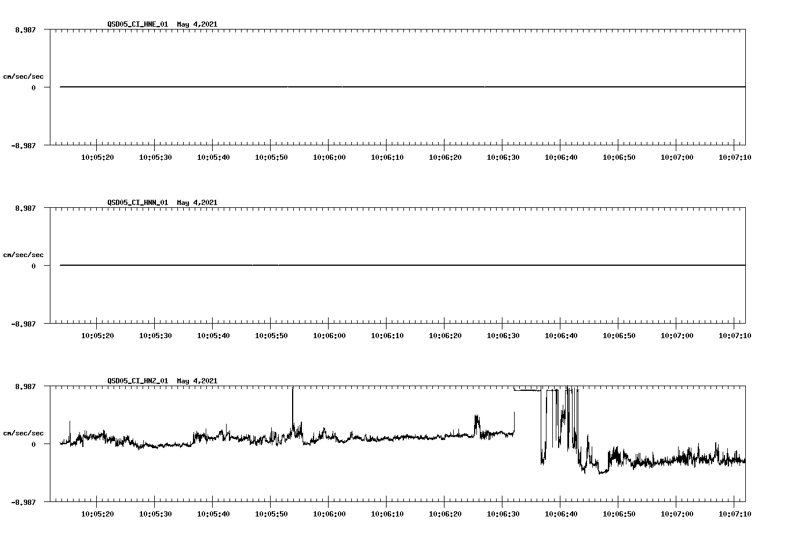Select the QSD05_CI_HNN_01 channel title
The width and height of the screenshot is (787, 535).
coord(137,203)
